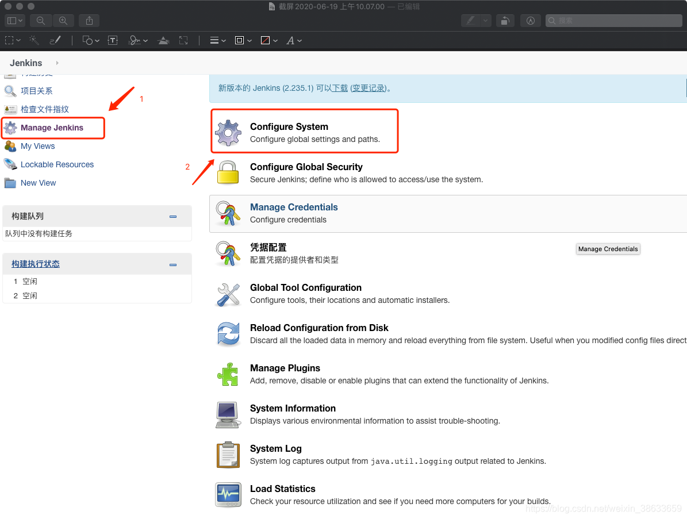Viewport: 687px width, 519px height.
Task: Open System Information
Action: point(293,409)
